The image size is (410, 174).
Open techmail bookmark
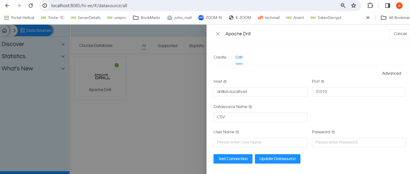tap(269, 18)
